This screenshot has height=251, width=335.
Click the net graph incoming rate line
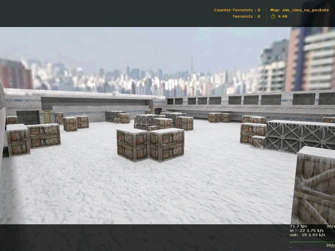[x=307, y=230]
